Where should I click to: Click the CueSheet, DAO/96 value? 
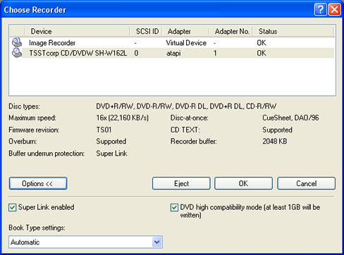point(290,118)
